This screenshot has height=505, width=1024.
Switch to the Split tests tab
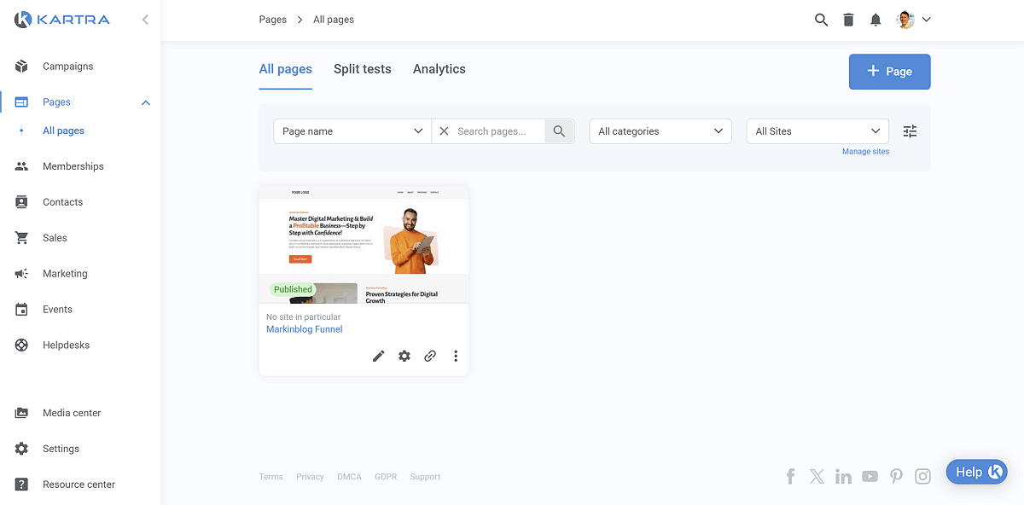coord(363,69)
